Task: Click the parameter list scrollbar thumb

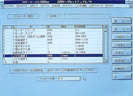Action: [x=106, y=30]
